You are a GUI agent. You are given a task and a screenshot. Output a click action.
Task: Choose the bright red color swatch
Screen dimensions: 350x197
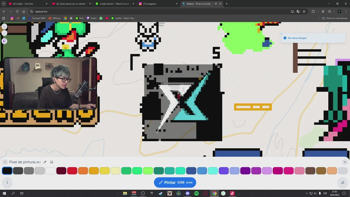coord(72,171)
